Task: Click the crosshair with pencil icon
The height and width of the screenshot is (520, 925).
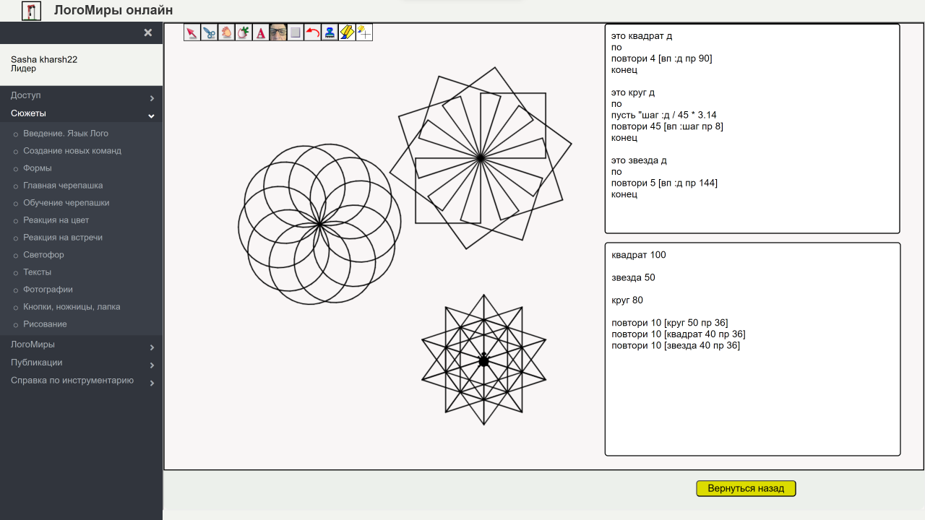Action: (x=364, y=32)
